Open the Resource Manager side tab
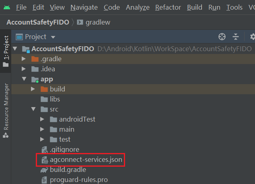The image size is (255, 184). tap(6, 109)
